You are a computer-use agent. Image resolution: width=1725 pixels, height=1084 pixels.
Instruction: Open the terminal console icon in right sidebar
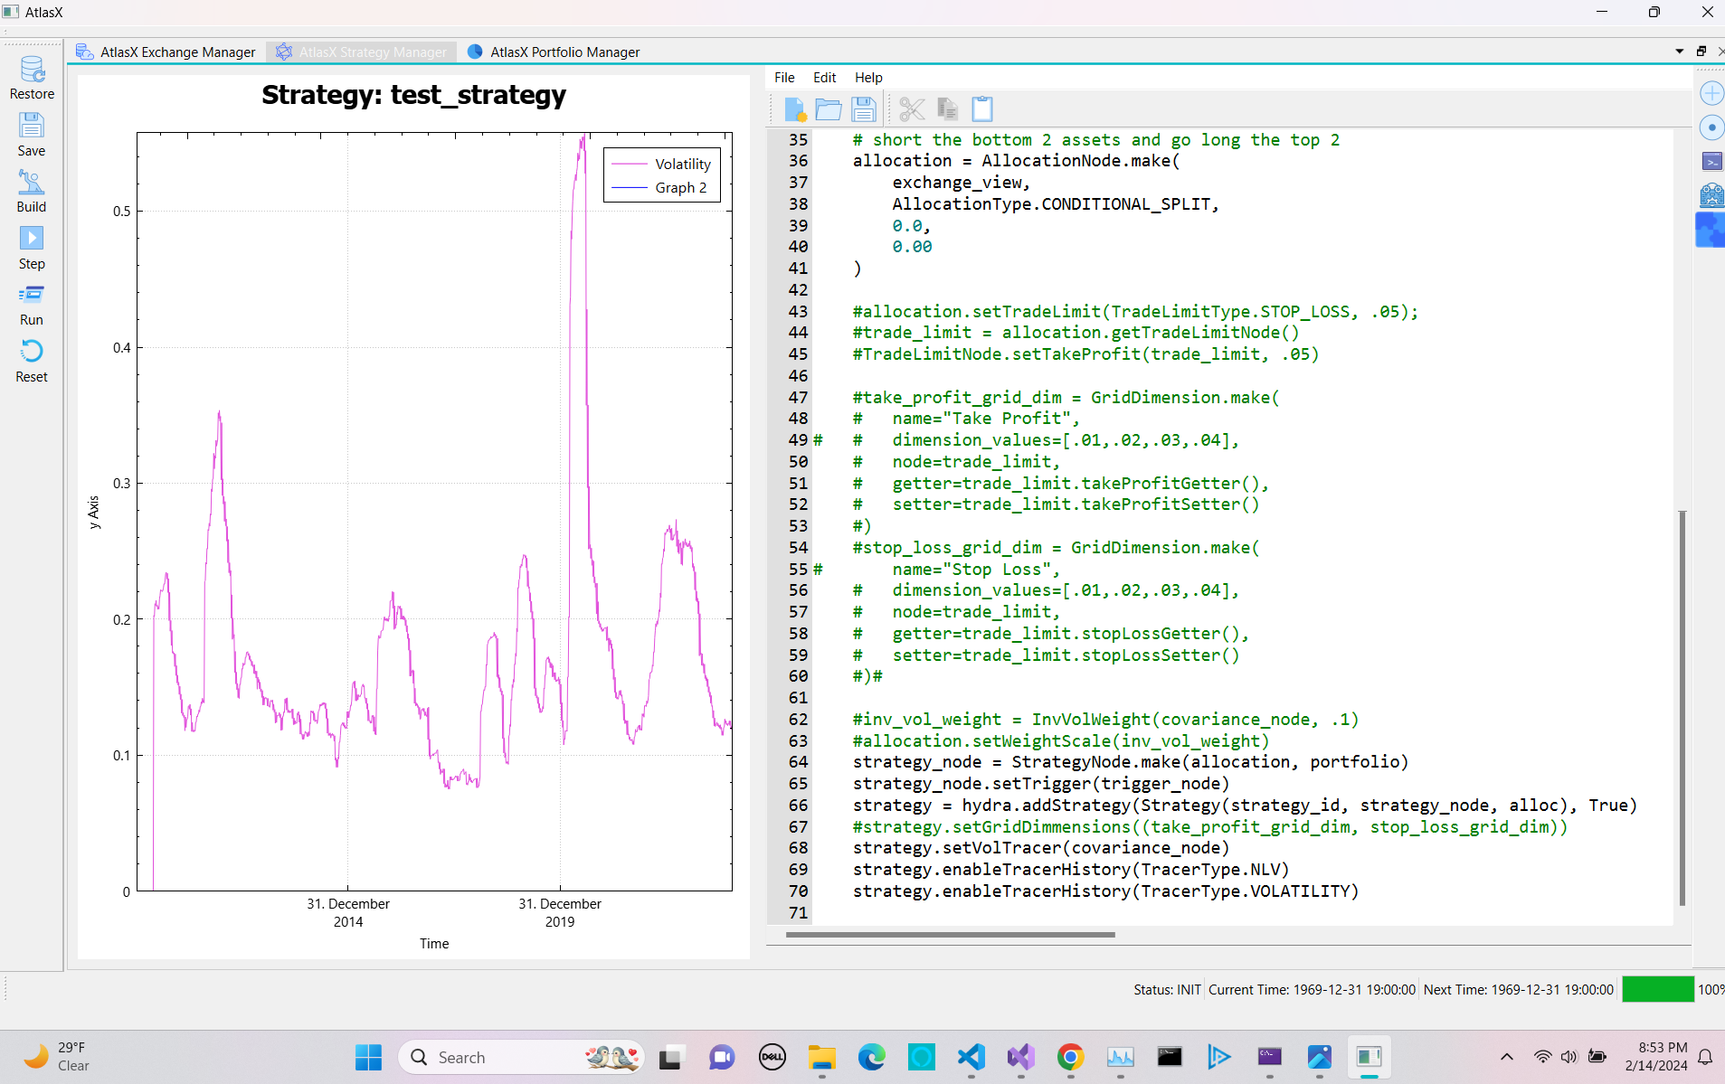(x=1711, y=162)
